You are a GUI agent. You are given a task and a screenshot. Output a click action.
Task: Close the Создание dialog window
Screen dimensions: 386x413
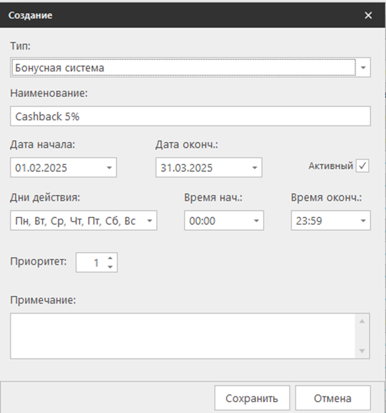tap(368, 16)
